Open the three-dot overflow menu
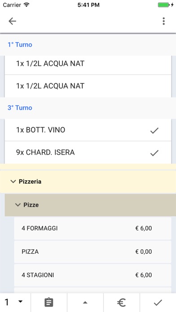Screen dimensions: 176x312 pyautogui.click(x=163, y=21)
